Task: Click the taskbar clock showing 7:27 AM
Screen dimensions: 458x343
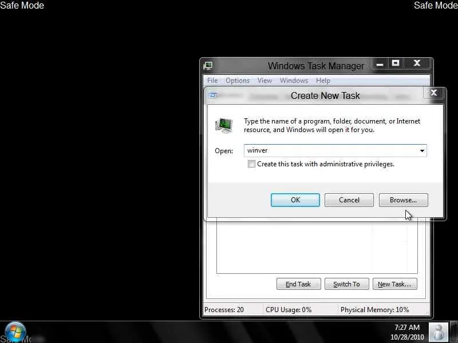Action: click(407, 332)
